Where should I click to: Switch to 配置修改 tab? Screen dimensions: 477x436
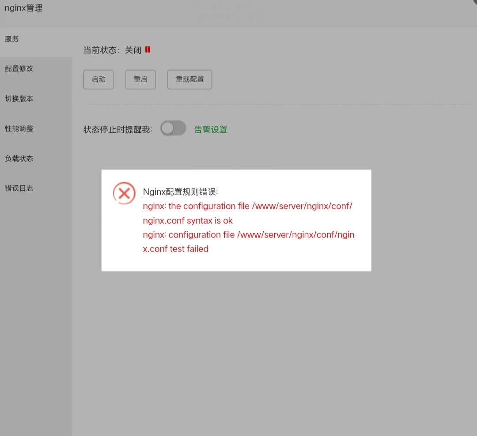point(36,69)
